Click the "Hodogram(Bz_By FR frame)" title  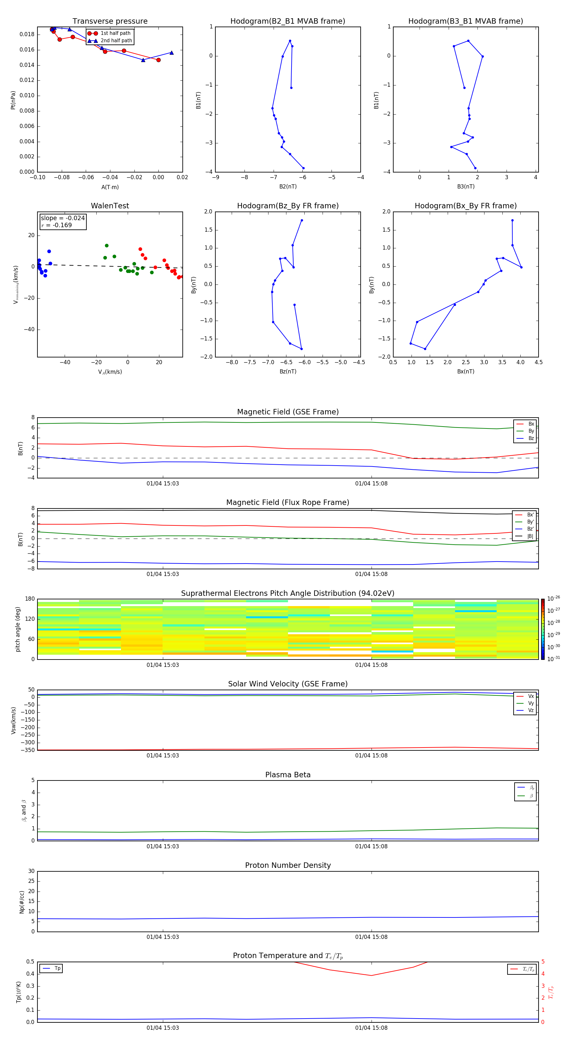tap(288, 206)
